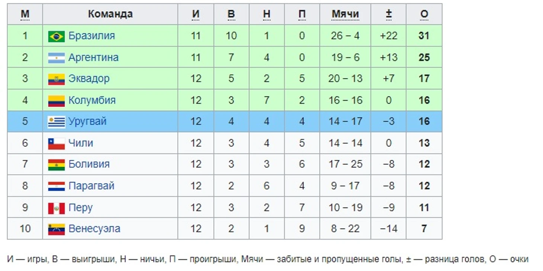
Task: Click the Argentina flag icon
Action: [x=56, y=58]
